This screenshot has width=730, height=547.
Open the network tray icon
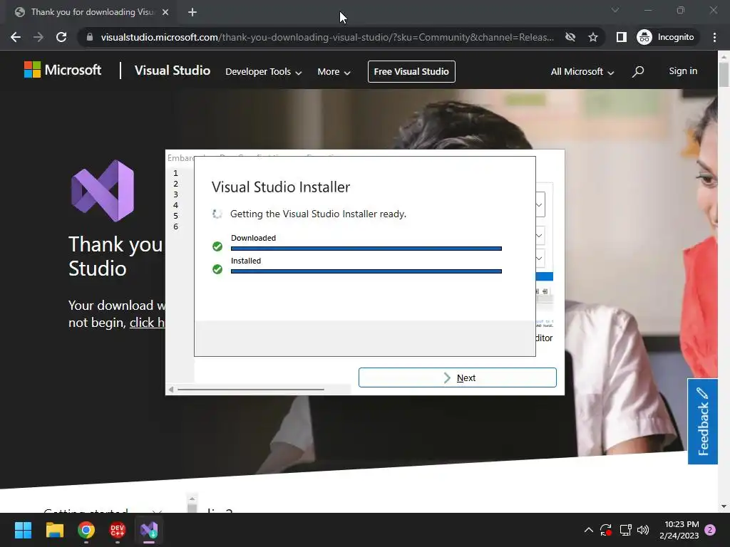tap(625, 530)
